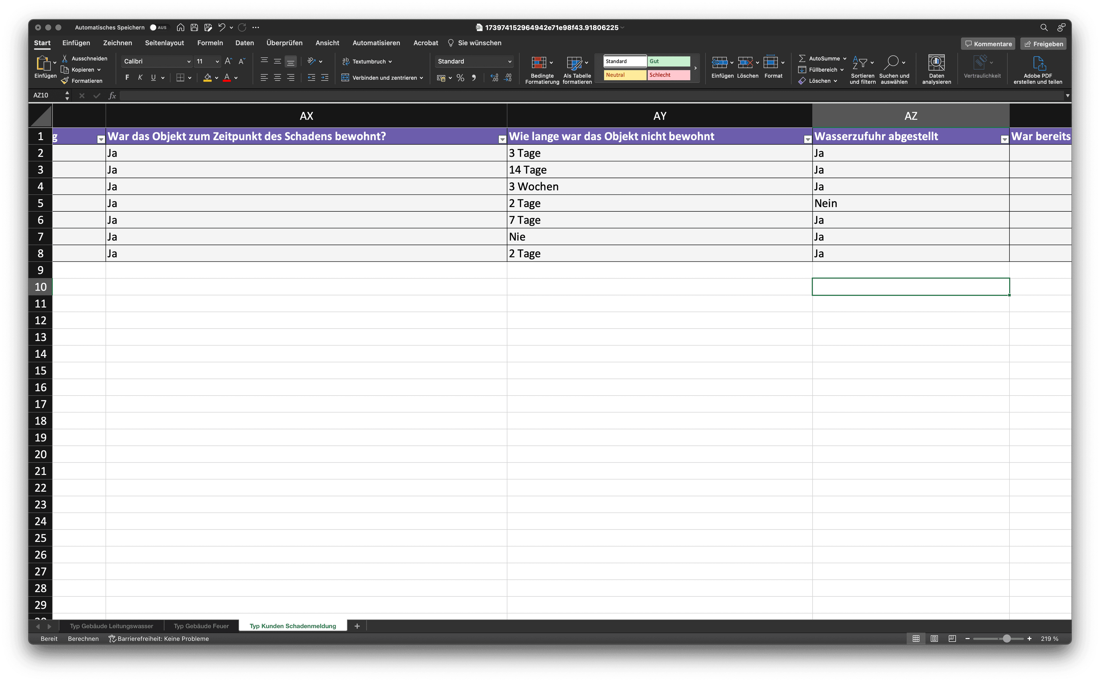Click the Format painter Formatieren icon
1100x682 pixels.
click(x=65, y=81)
